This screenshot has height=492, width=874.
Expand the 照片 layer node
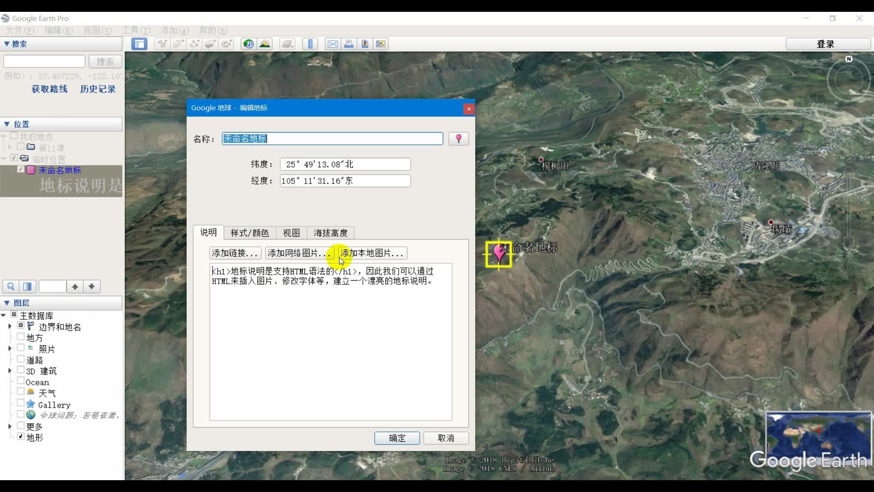pos(10,348)
